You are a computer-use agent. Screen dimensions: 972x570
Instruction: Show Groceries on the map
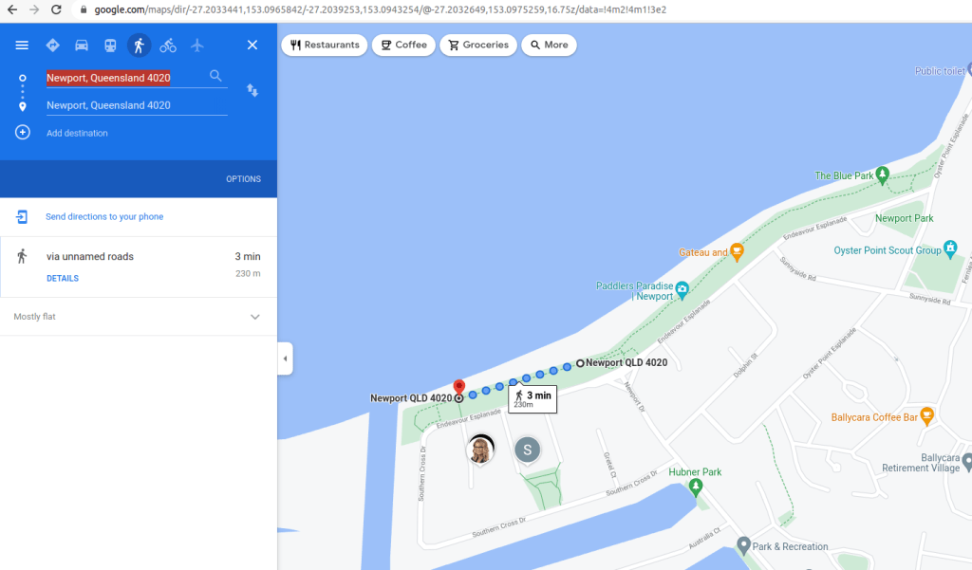pyautogui.click(x=478, y=45)
